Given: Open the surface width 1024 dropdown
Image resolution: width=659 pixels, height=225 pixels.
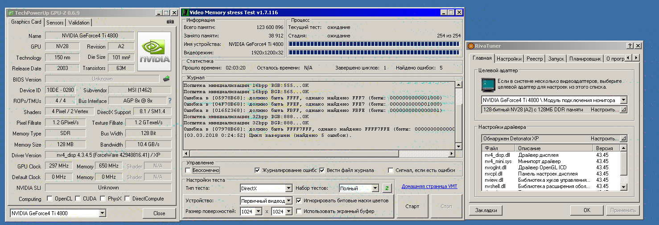Looking at the screenshot, I should point(258,211).
